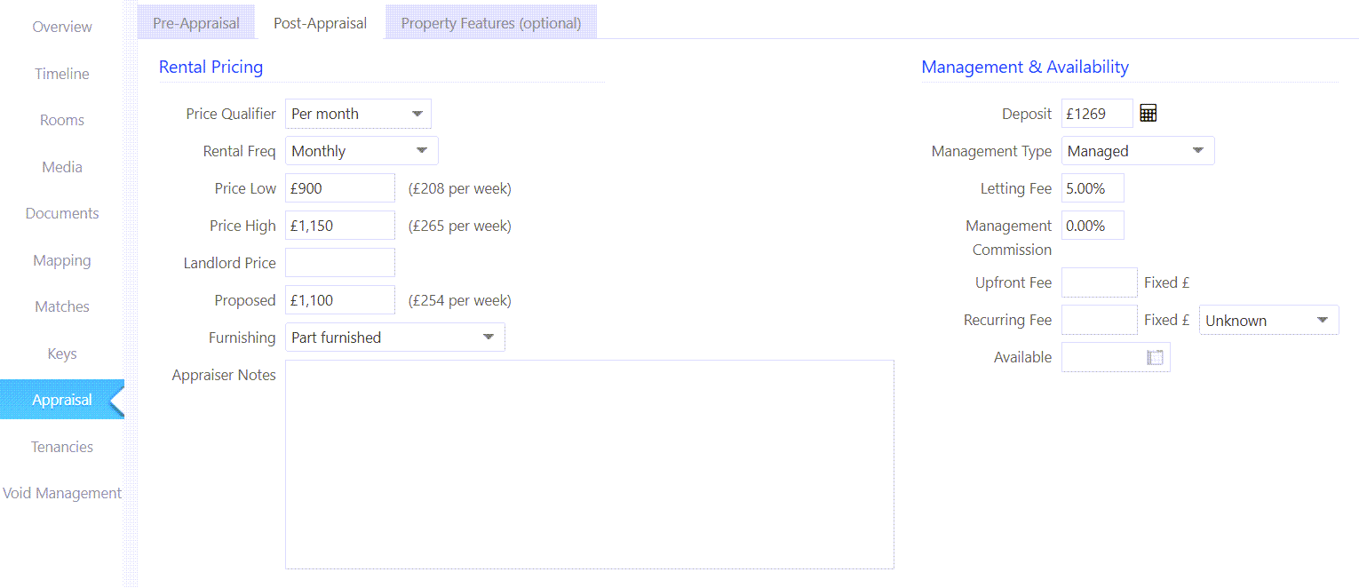Viewport: 1359px width, 588px height.
Task: Click the '(£254 per week)' text
Action: click(460, 300)
